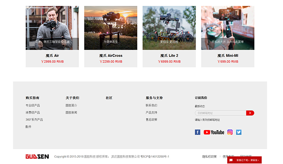Open 专业级产品 footer link
This screenshot has height=164, width=283.
33,105
